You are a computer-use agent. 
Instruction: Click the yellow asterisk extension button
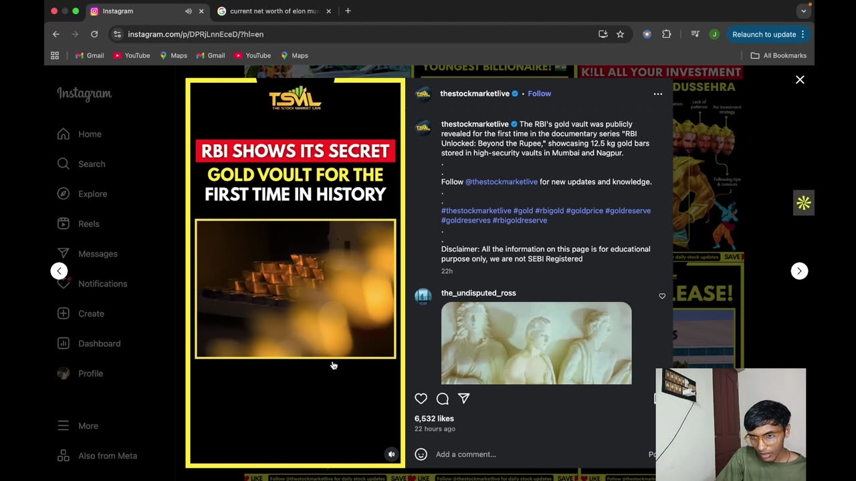803,203
